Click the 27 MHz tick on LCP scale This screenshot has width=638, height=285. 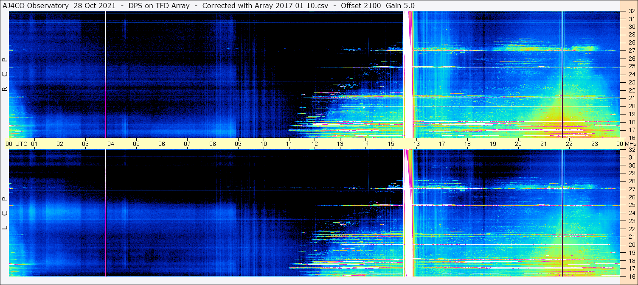(x=632, y=189)
